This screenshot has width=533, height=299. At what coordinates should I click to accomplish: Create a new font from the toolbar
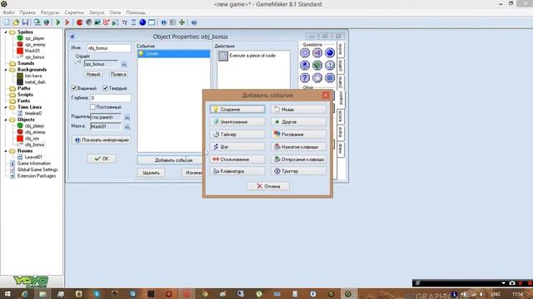124,22
